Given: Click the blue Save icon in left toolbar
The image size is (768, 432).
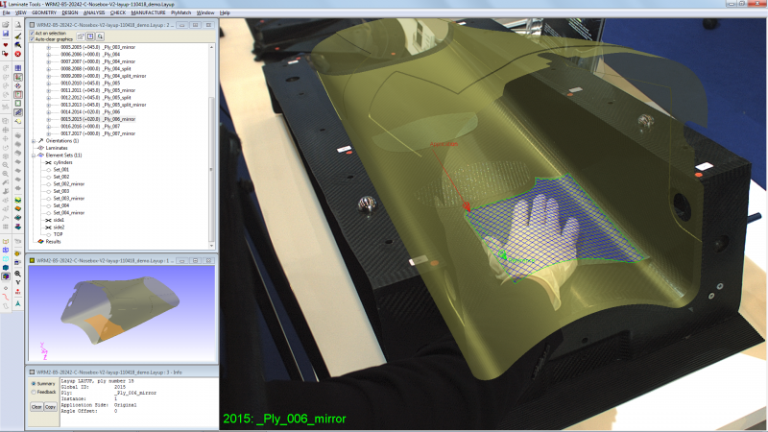Looking at the screenshot, I should (6, 34).
